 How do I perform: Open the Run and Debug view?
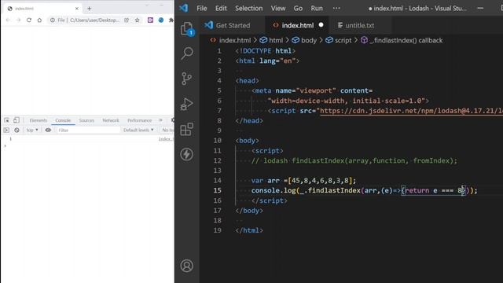pos(186,104)
